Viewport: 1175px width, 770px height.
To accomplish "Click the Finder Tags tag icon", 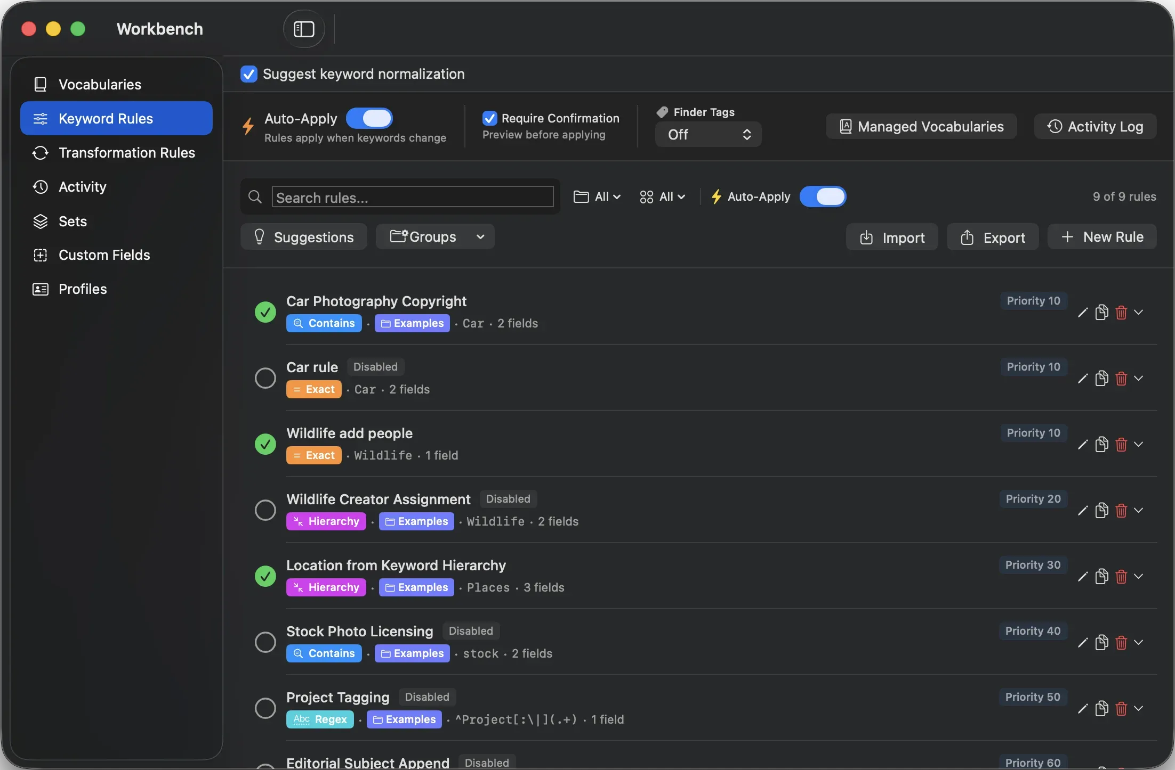I will [662, 112].
